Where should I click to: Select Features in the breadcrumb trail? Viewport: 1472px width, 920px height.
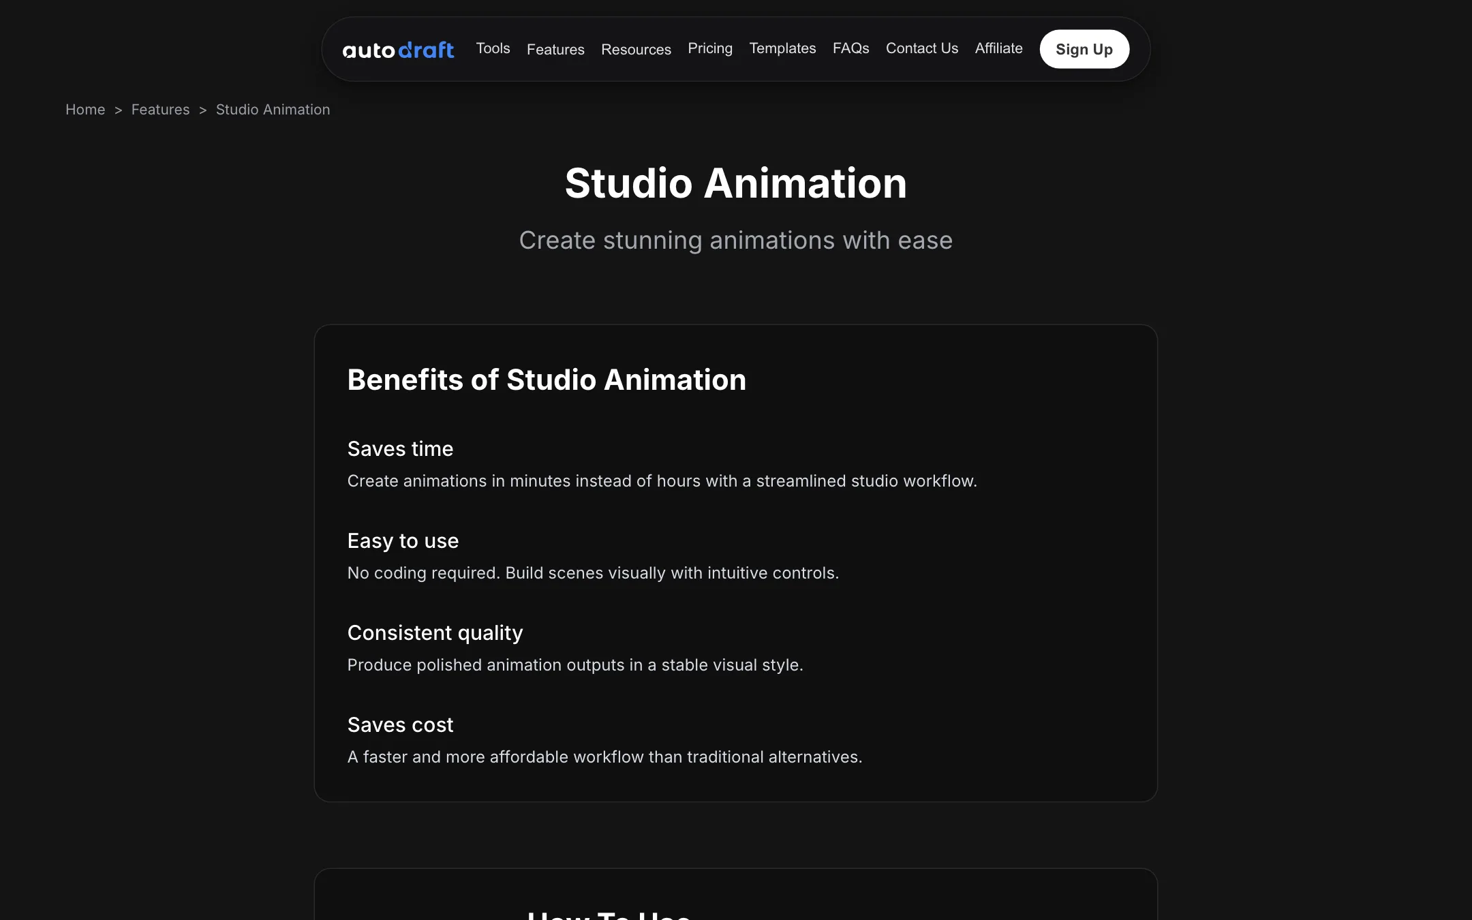[160, 110]
